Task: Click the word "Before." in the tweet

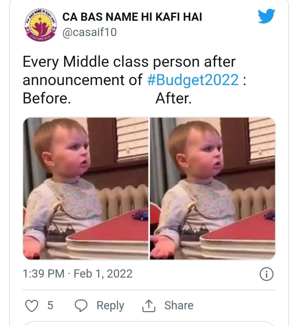Action: 46,99
